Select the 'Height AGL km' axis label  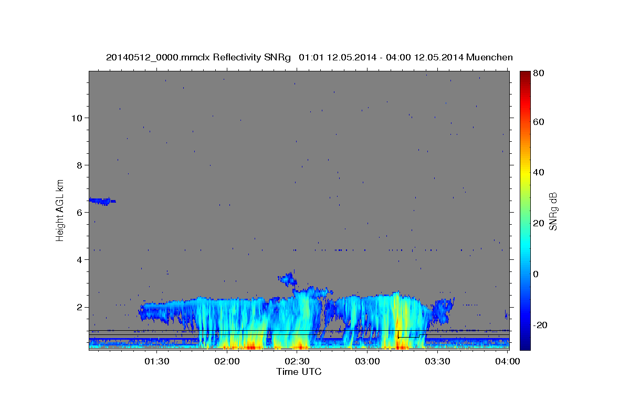tap(60, 209)
